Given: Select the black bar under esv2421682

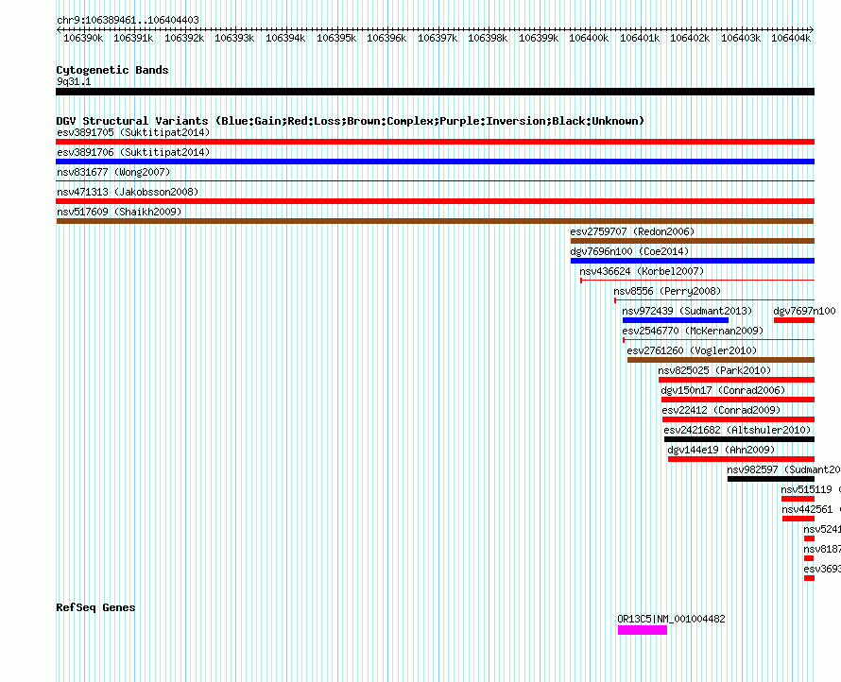Looking at the screenshot, I should 739,439.
